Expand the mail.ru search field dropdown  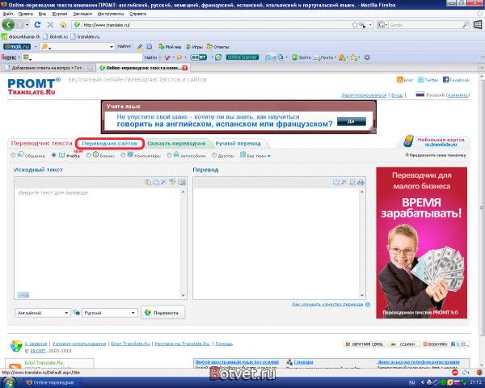coord(112,47)
